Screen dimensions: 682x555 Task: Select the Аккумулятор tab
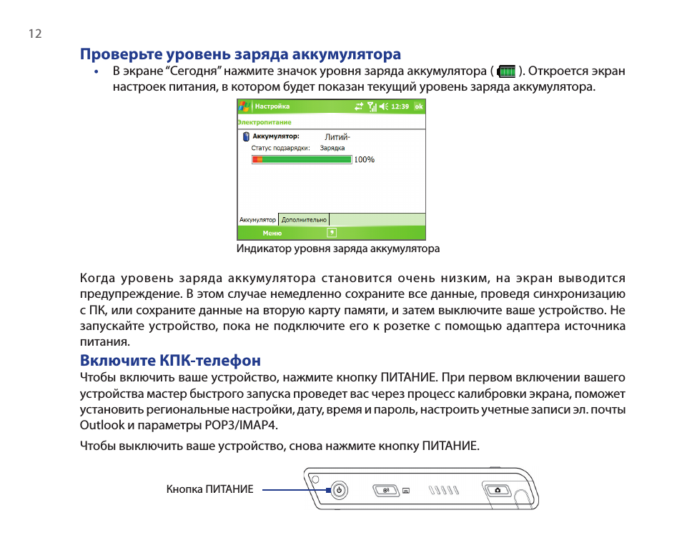(257, 220)
